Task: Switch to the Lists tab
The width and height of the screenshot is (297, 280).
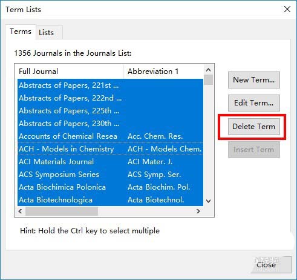Action: [x=46, y=33]
